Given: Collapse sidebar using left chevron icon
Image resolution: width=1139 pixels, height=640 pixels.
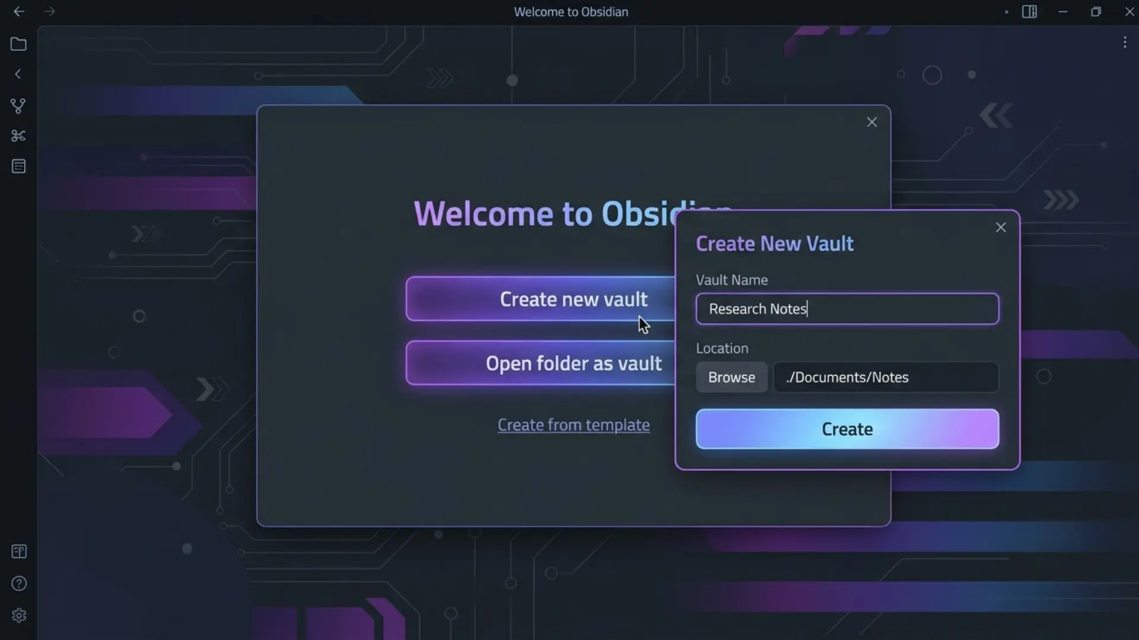Looking at the screenshot, I should [18, 74].
